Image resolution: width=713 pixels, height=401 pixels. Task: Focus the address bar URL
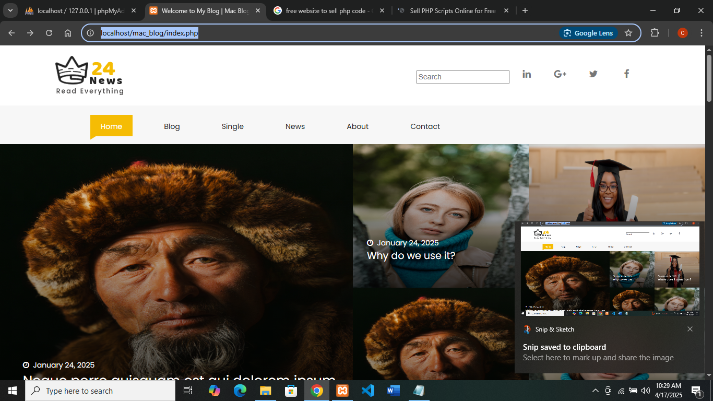point(149,33)
